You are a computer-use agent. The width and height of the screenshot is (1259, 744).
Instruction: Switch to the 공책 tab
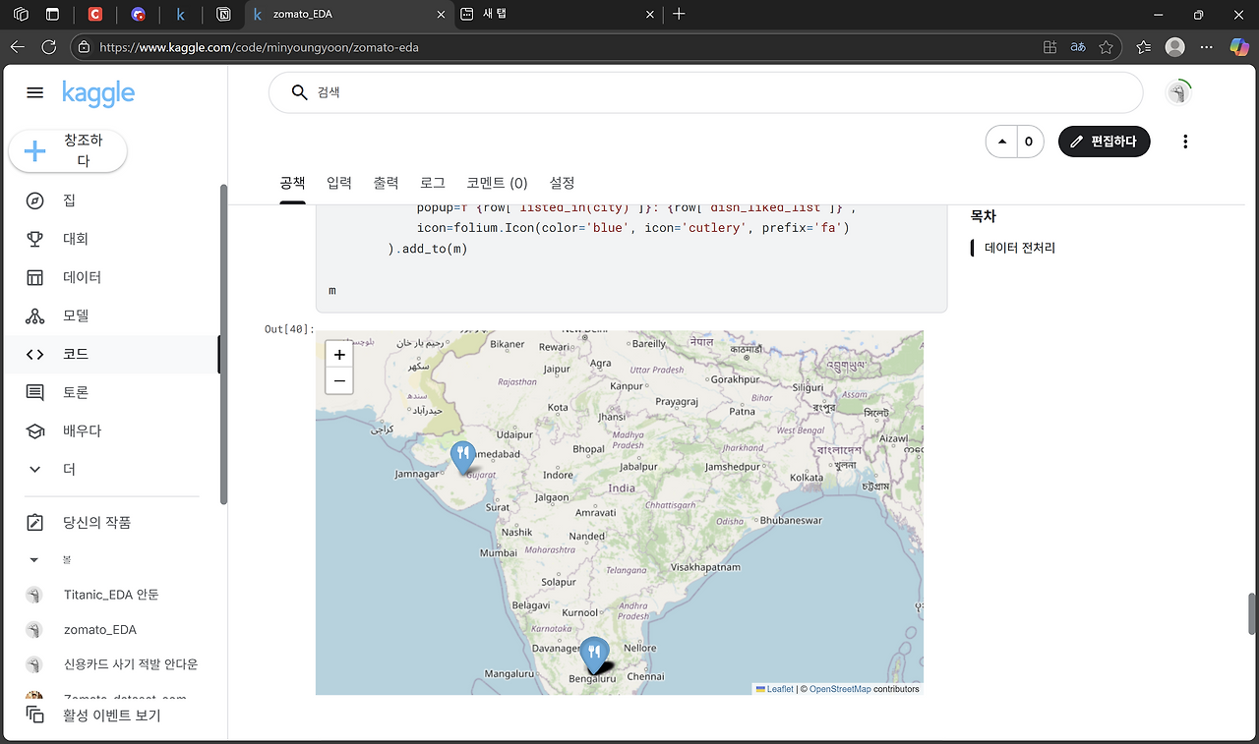pos(292,183)
